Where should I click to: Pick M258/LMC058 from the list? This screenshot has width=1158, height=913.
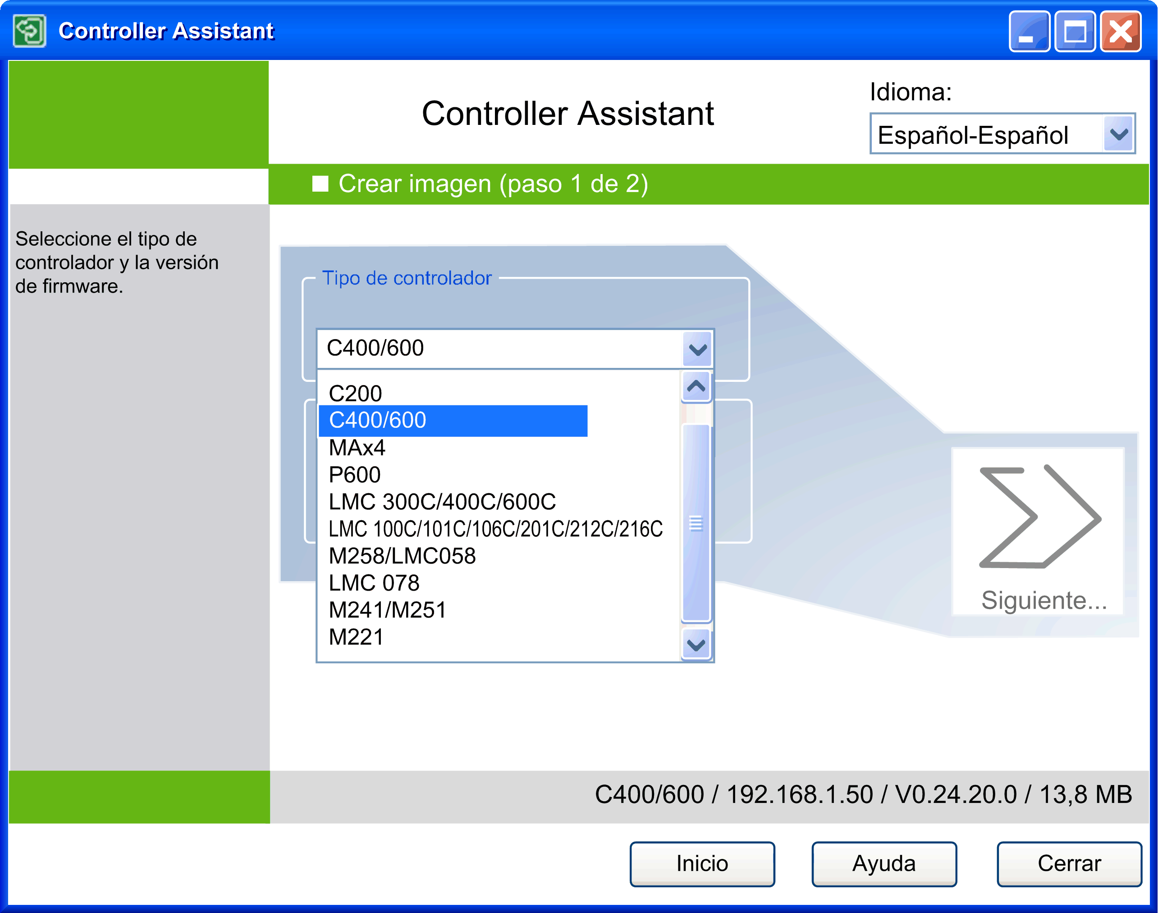[x=402, y=556]
